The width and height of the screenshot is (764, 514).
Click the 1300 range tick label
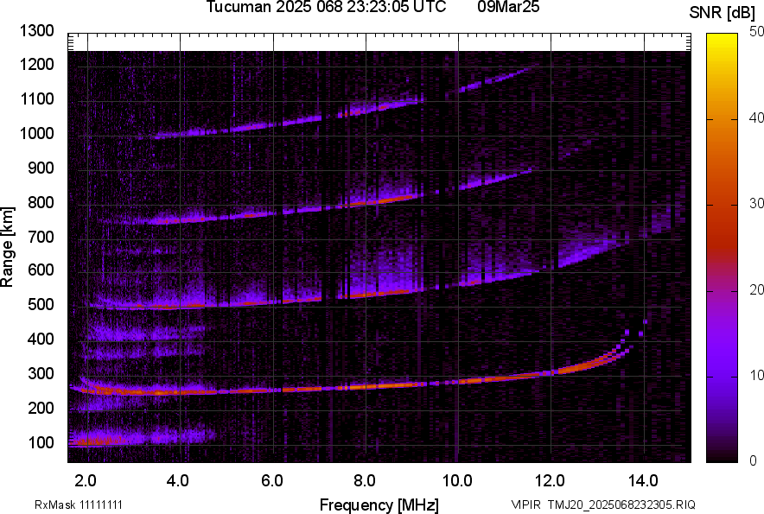[37, 31]
